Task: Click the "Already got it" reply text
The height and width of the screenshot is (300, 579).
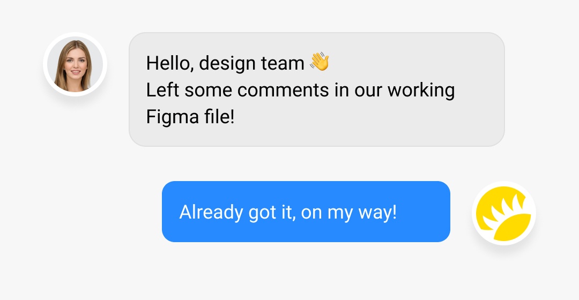Action: pos(288,213)
